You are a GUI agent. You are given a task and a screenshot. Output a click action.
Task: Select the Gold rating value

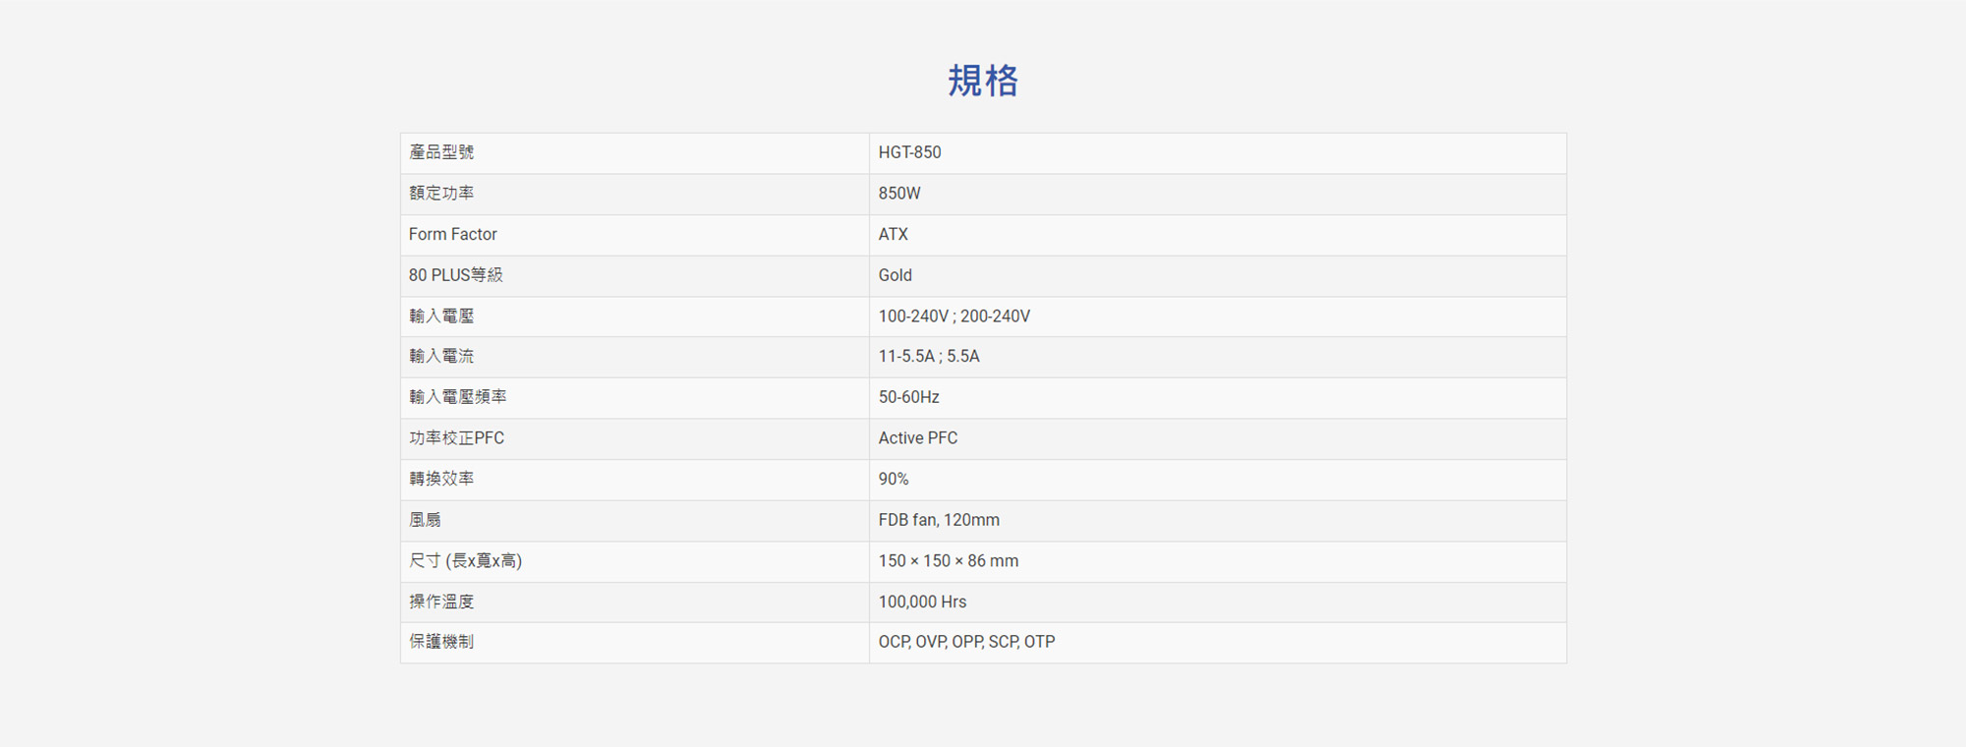point(896,275)
